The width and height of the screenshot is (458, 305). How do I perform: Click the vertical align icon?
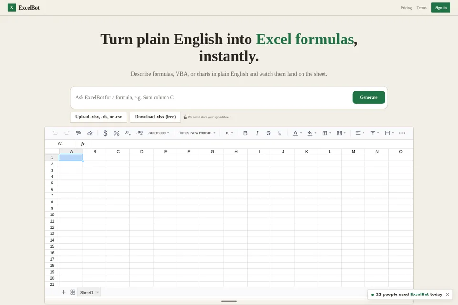tap(373, 133)
